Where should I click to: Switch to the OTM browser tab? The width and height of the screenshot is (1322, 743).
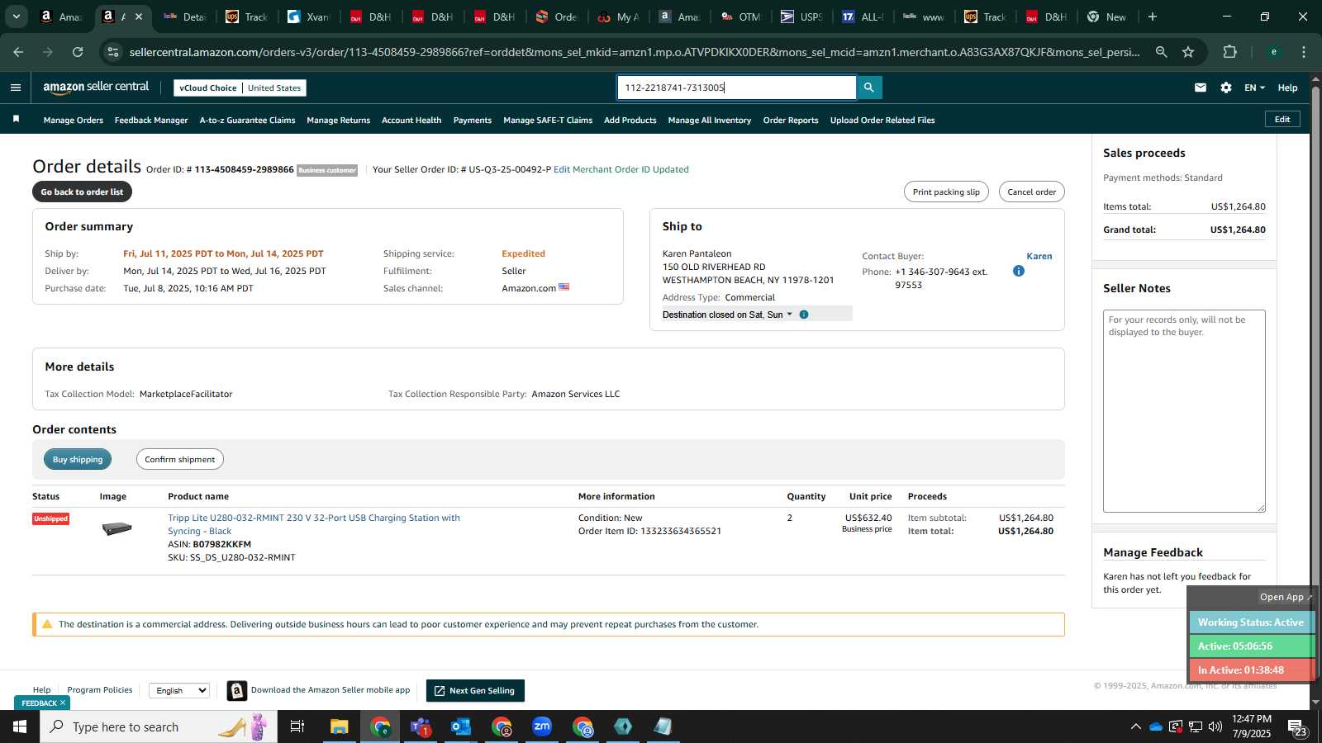click(x=740, y=17)
